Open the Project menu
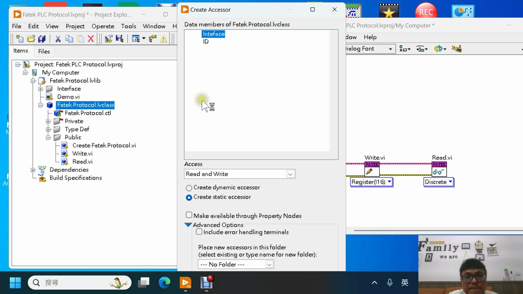Screen dimensions: 523x294 pyautogui.click(x=75, y=26)
